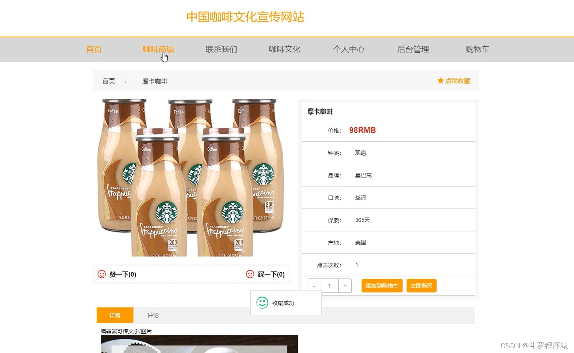This screenshot has width=574, height=353.
Task: Click the green smiley icon in 收藏成功 popup
Action: (x=262, y=303)
